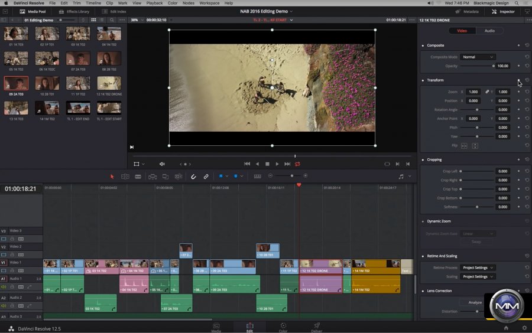Open the Effects Library panel
532x333 pixels.
[x=74, y=12]
